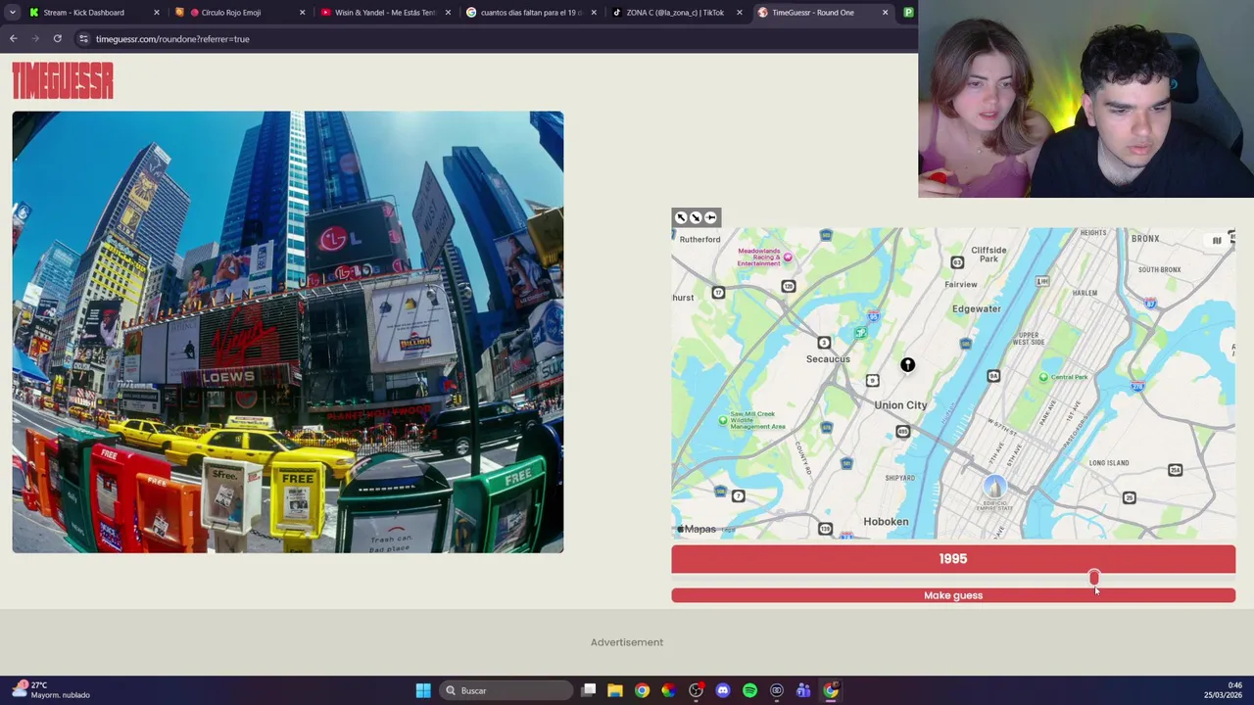Click the Secaucus label on map
Viewport: 1254px width, 705px height.
(x=828, y=359)
